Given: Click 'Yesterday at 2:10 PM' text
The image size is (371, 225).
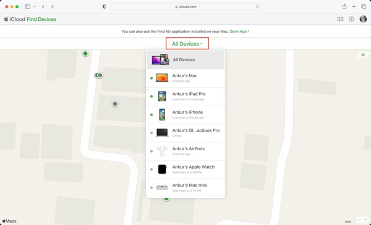Looking at the screenshot, I should tap(187, 190).
